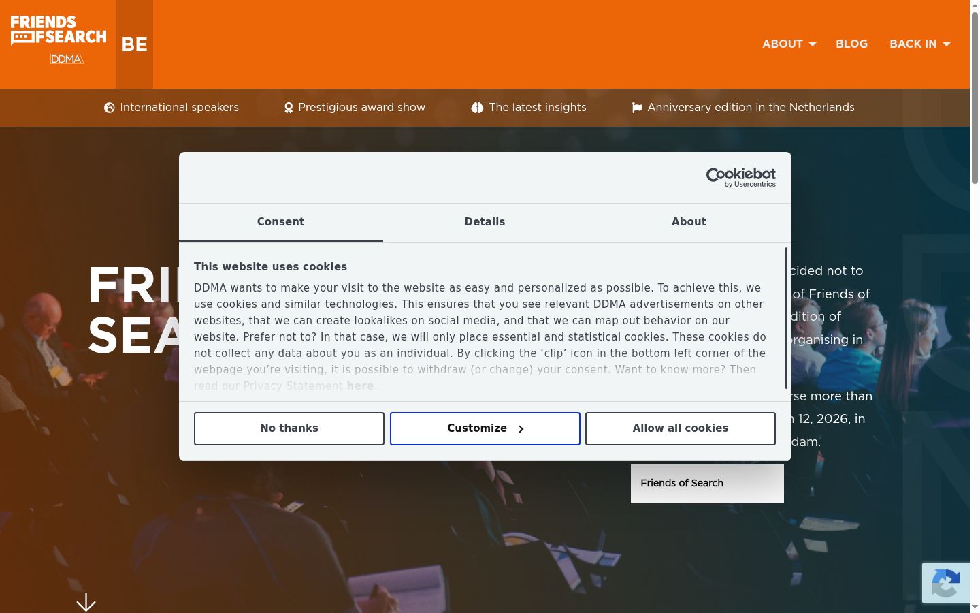
Task: Click the Friends of Search button
Action: tap(707, 484)
